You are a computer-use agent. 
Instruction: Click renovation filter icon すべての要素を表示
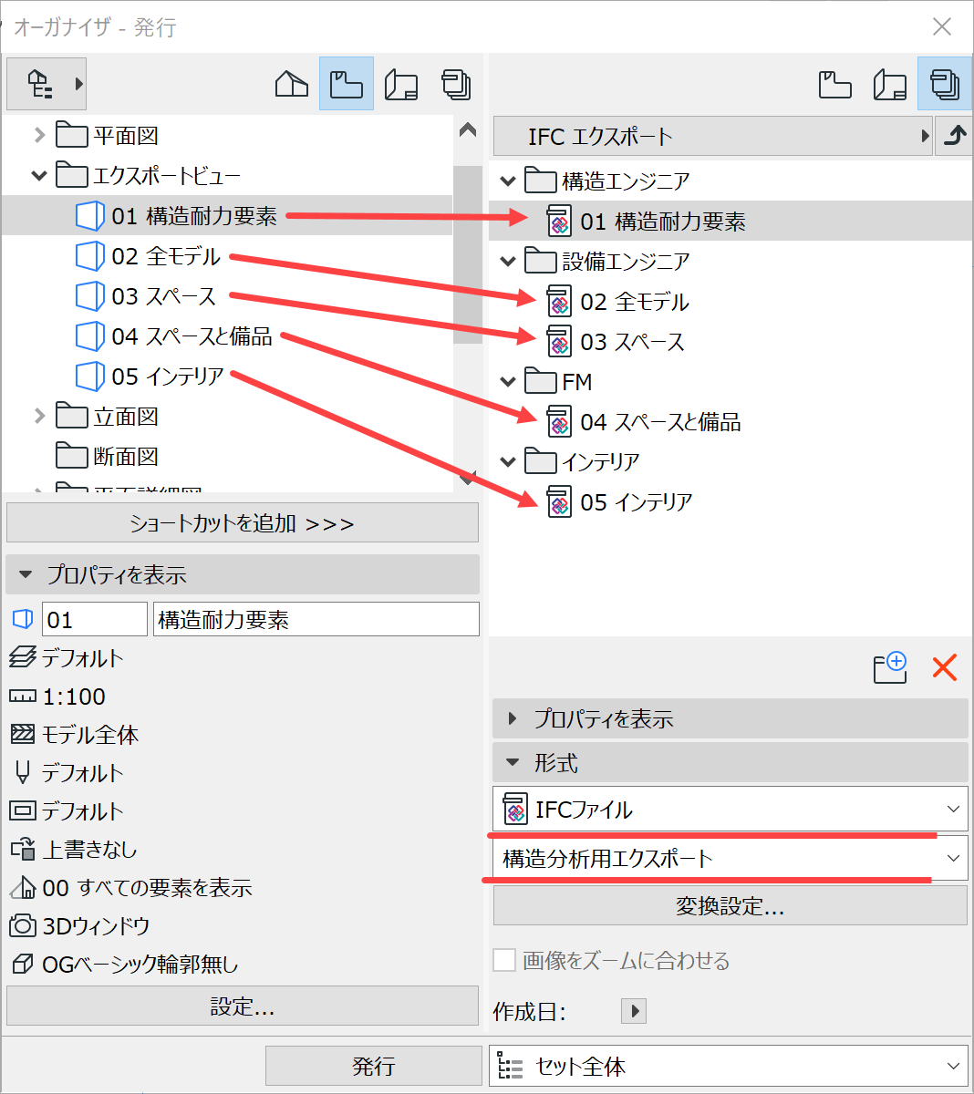tap(22, 887)
